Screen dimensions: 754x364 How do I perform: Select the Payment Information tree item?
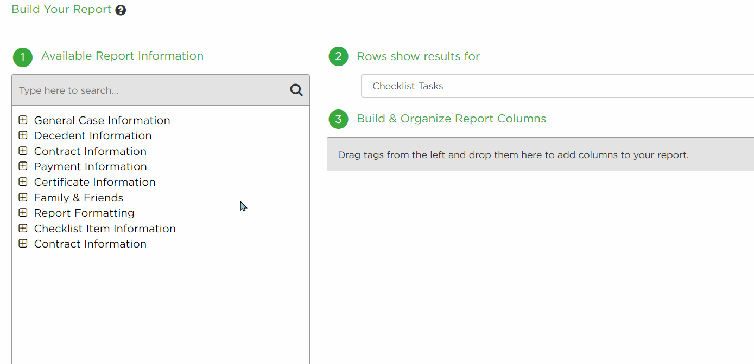pyautogui.click(x=90, y=166)
